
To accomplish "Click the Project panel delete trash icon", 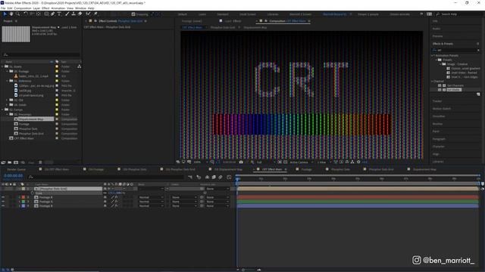I will (40, 162).
